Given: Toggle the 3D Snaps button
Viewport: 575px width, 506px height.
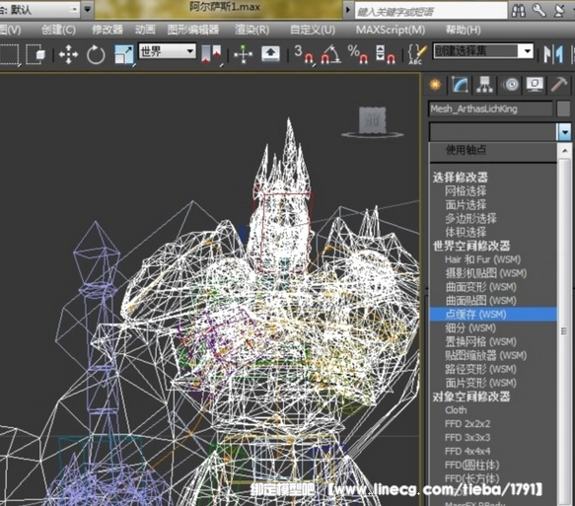Looking at the screenshot, I should 304,54.
